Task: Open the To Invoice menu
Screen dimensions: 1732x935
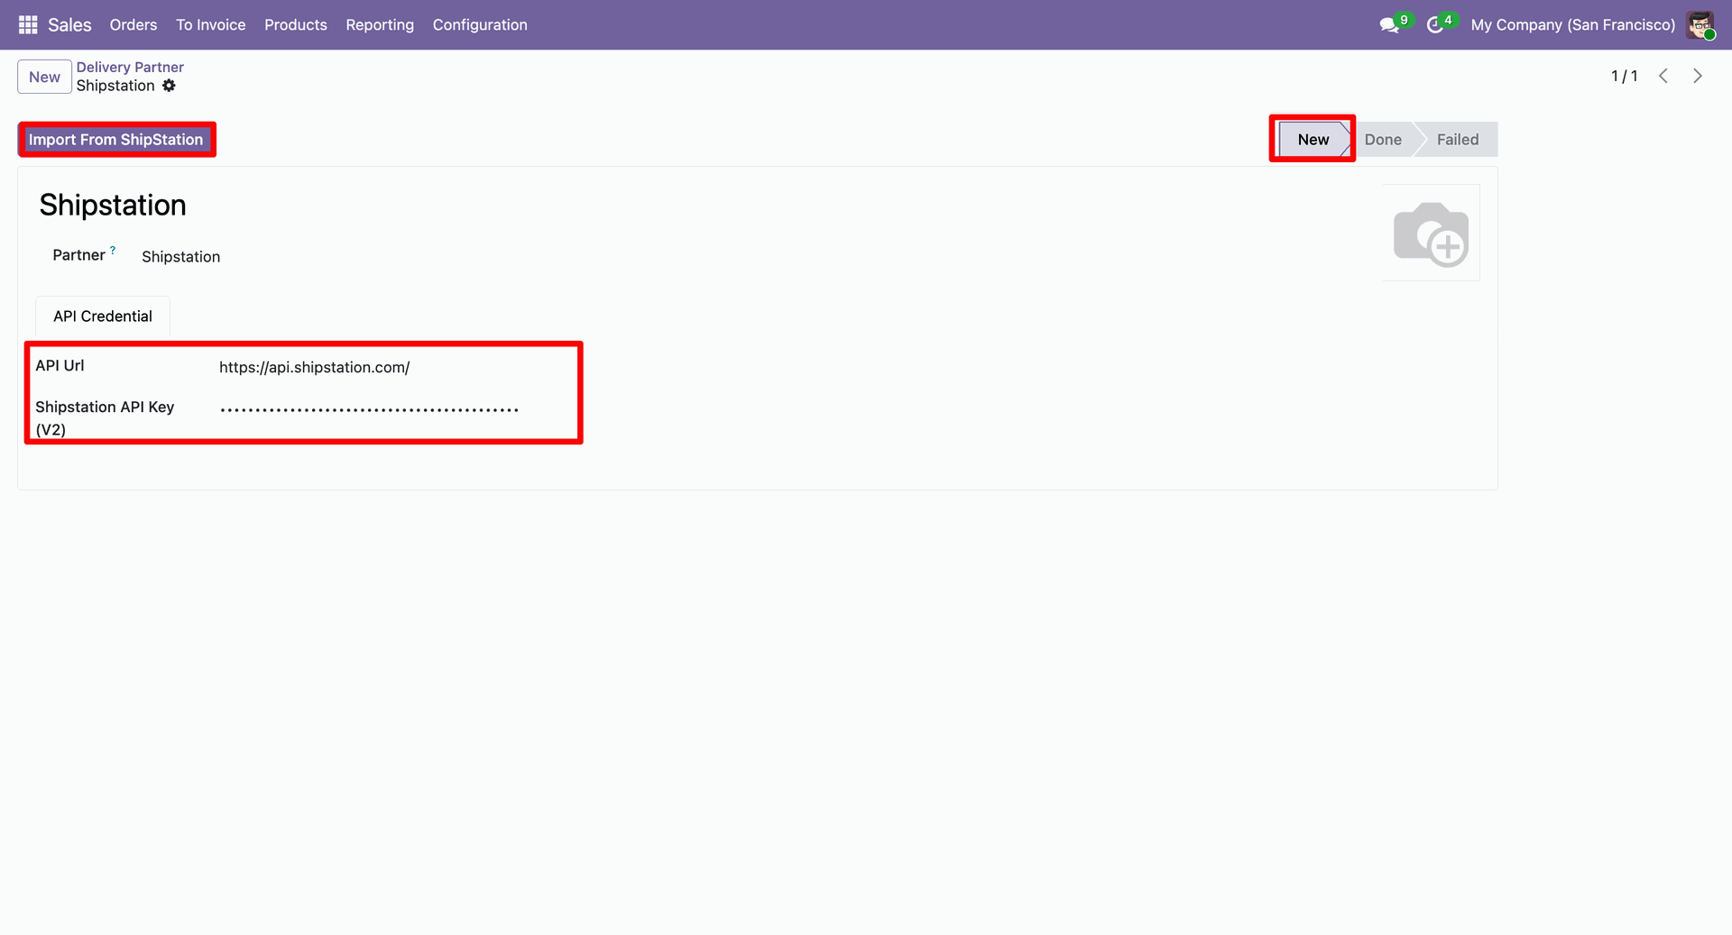Action: [211, 24]
